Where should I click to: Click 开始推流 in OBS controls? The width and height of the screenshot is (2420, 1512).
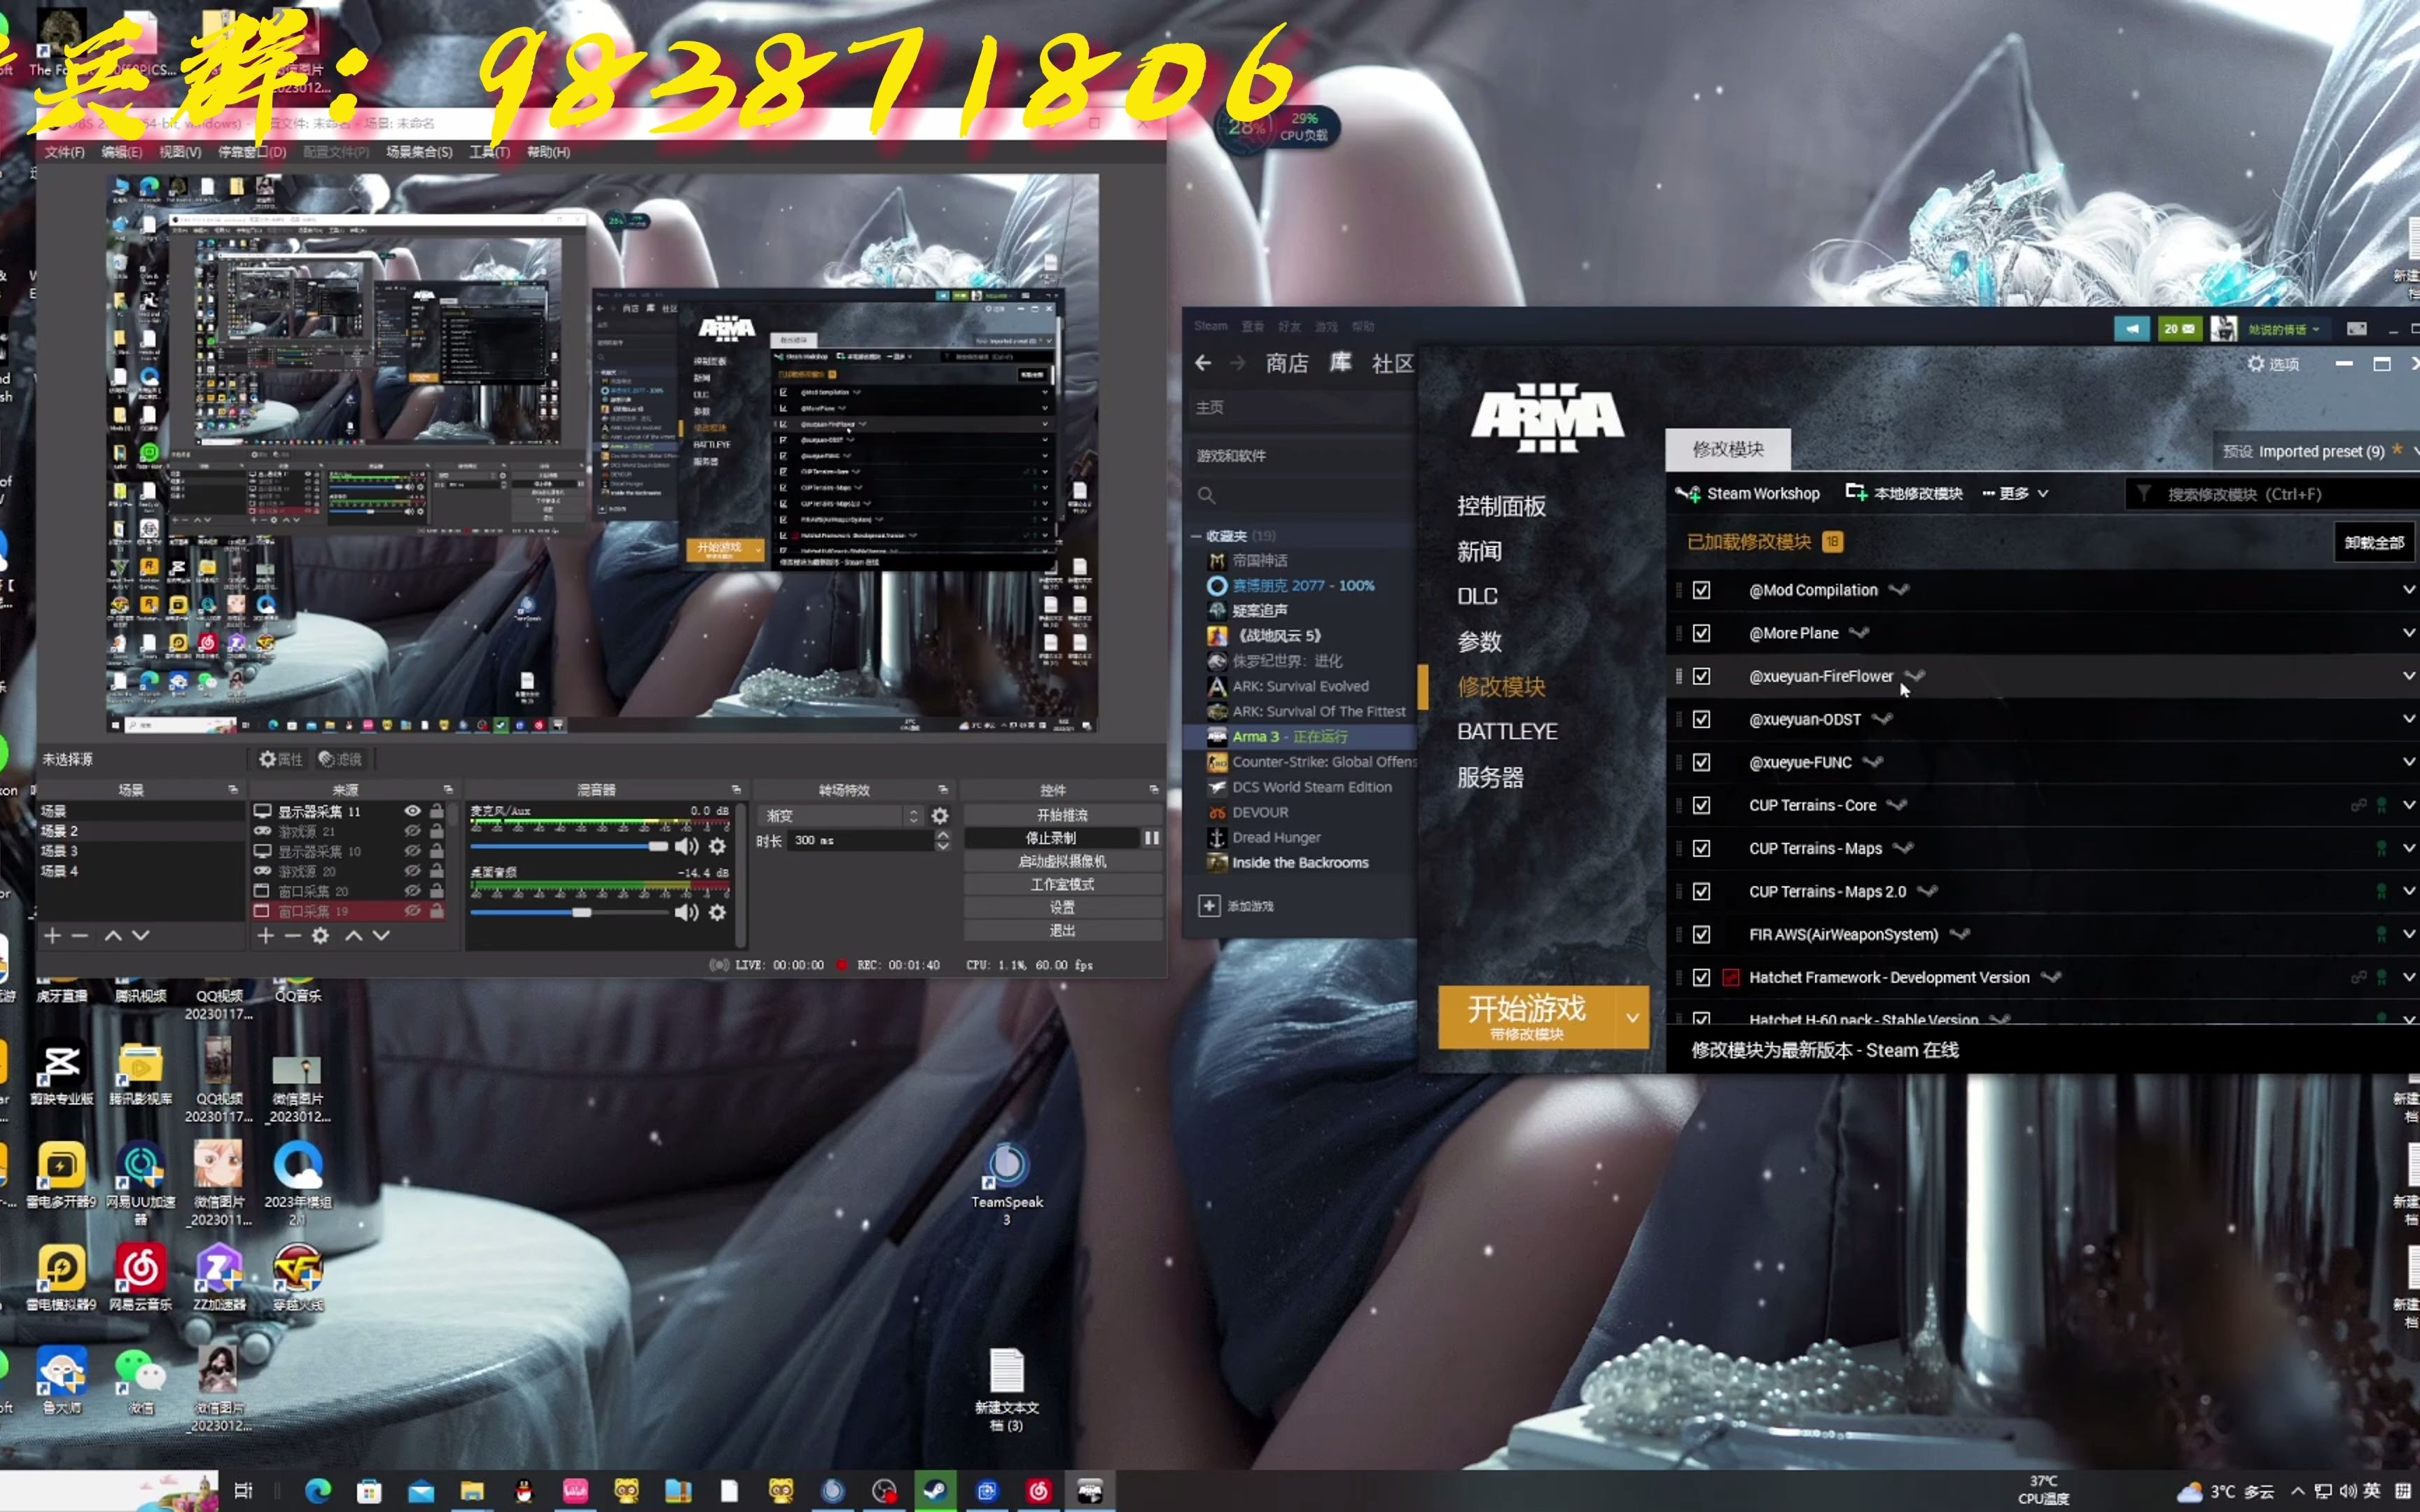coord(1062,815)
